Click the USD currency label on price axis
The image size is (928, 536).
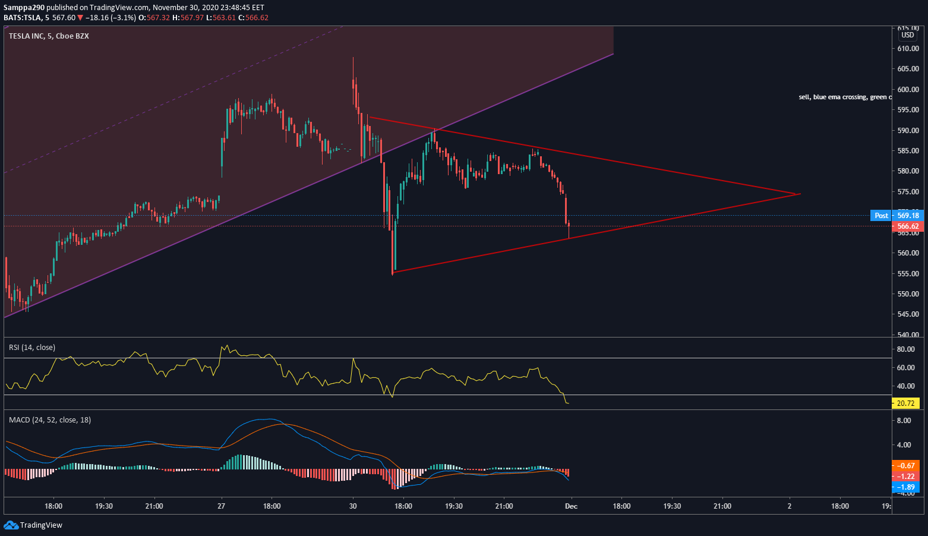[x=908, y=35]
